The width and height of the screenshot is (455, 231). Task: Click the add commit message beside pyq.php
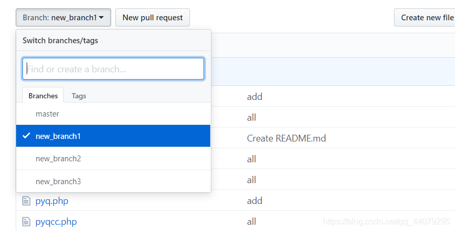tap(255, 201)
